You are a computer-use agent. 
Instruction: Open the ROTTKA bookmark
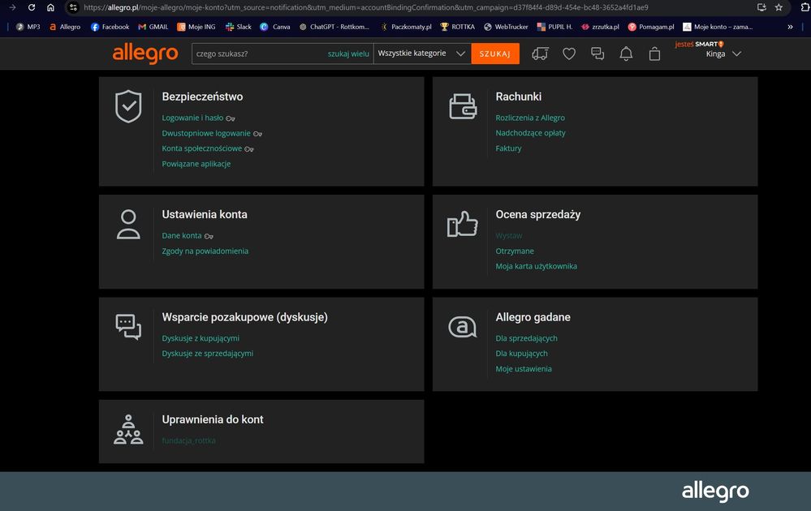(457, 27)
